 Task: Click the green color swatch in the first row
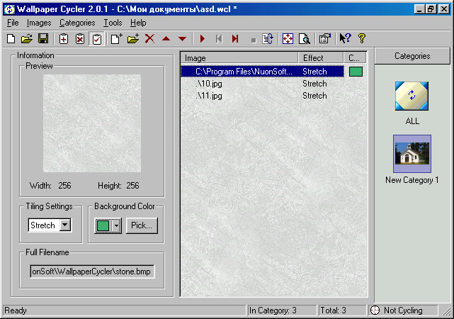coord(356,72)
